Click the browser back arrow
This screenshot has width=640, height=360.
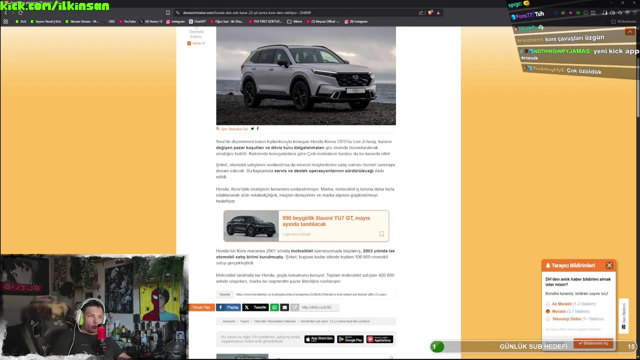(5, 12)
